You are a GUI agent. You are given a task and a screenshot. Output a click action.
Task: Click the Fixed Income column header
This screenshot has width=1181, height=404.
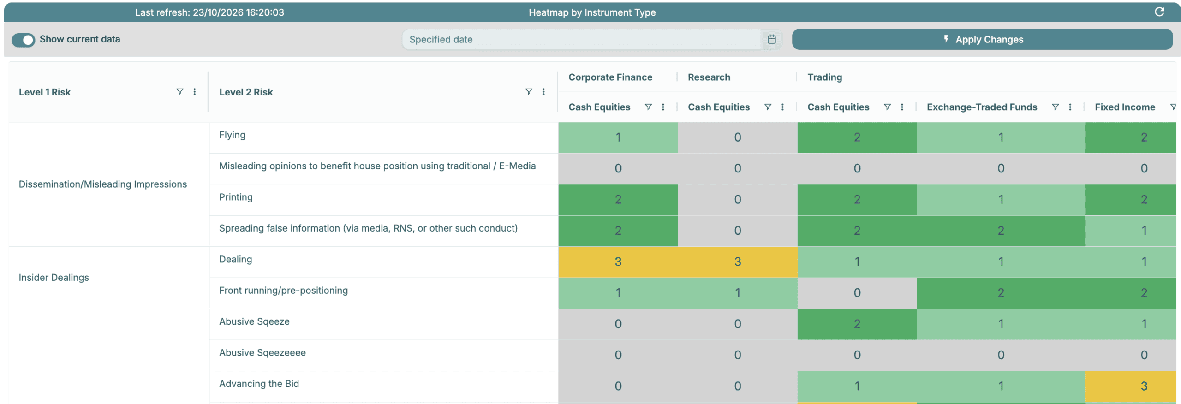pos(1125,107)
